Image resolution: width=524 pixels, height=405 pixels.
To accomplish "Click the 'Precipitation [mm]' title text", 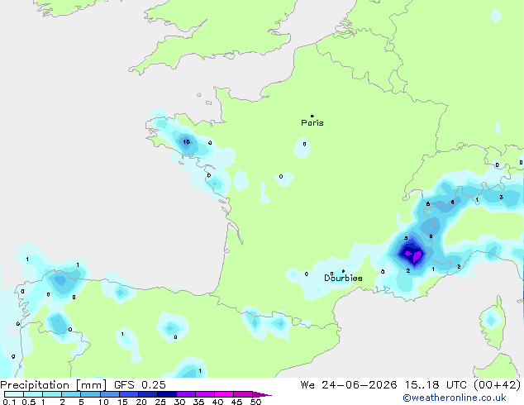I will (x=54, y=385).
